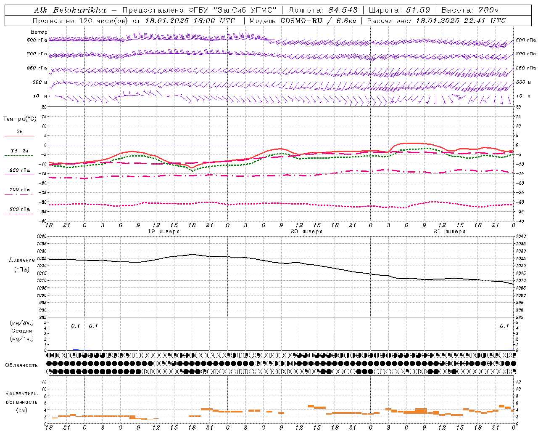Viewport: 538px width, 431px height.
Task: Click the solid red line sample under 2м
Action: (19, 136)
